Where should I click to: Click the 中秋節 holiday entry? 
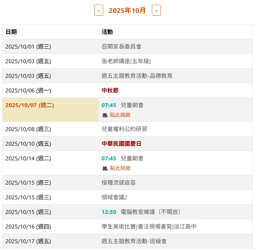[x=110, y=90]
